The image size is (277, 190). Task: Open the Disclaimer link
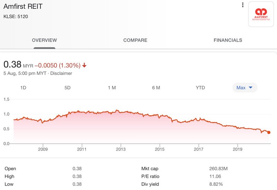(x=62, y=73)
